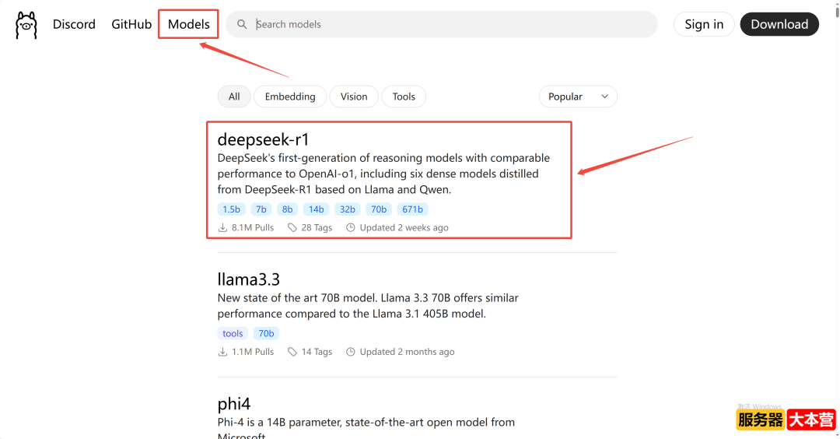
Task: Choose the 671b size tag for deepseek-r1
Action: pos(412,209)
